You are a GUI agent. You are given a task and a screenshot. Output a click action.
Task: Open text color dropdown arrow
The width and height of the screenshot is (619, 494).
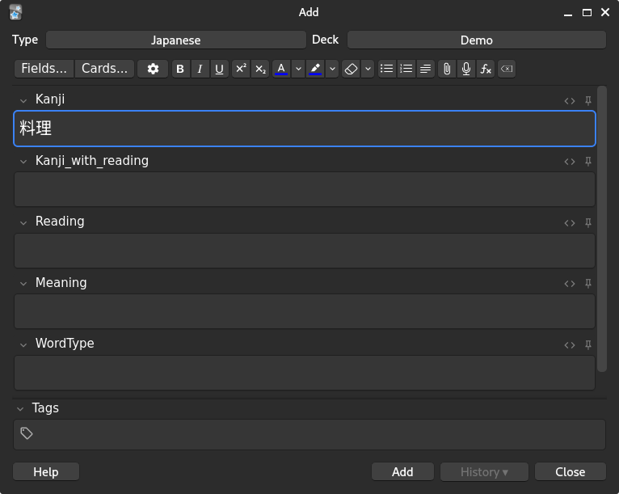tap(297, 70)
